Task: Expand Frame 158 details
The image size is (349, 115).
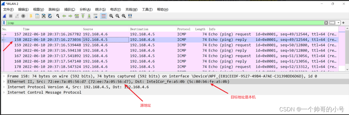Action: 3,76
